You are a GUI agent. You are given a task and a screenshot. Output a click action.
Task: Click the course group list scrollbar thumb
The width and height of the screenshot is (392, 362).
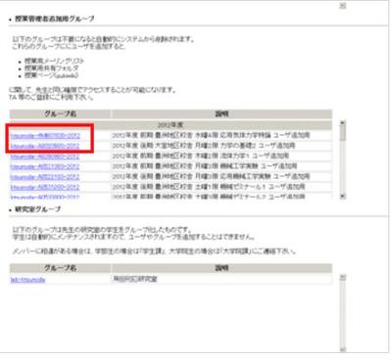pyautogui.click(x=342, y=133)
